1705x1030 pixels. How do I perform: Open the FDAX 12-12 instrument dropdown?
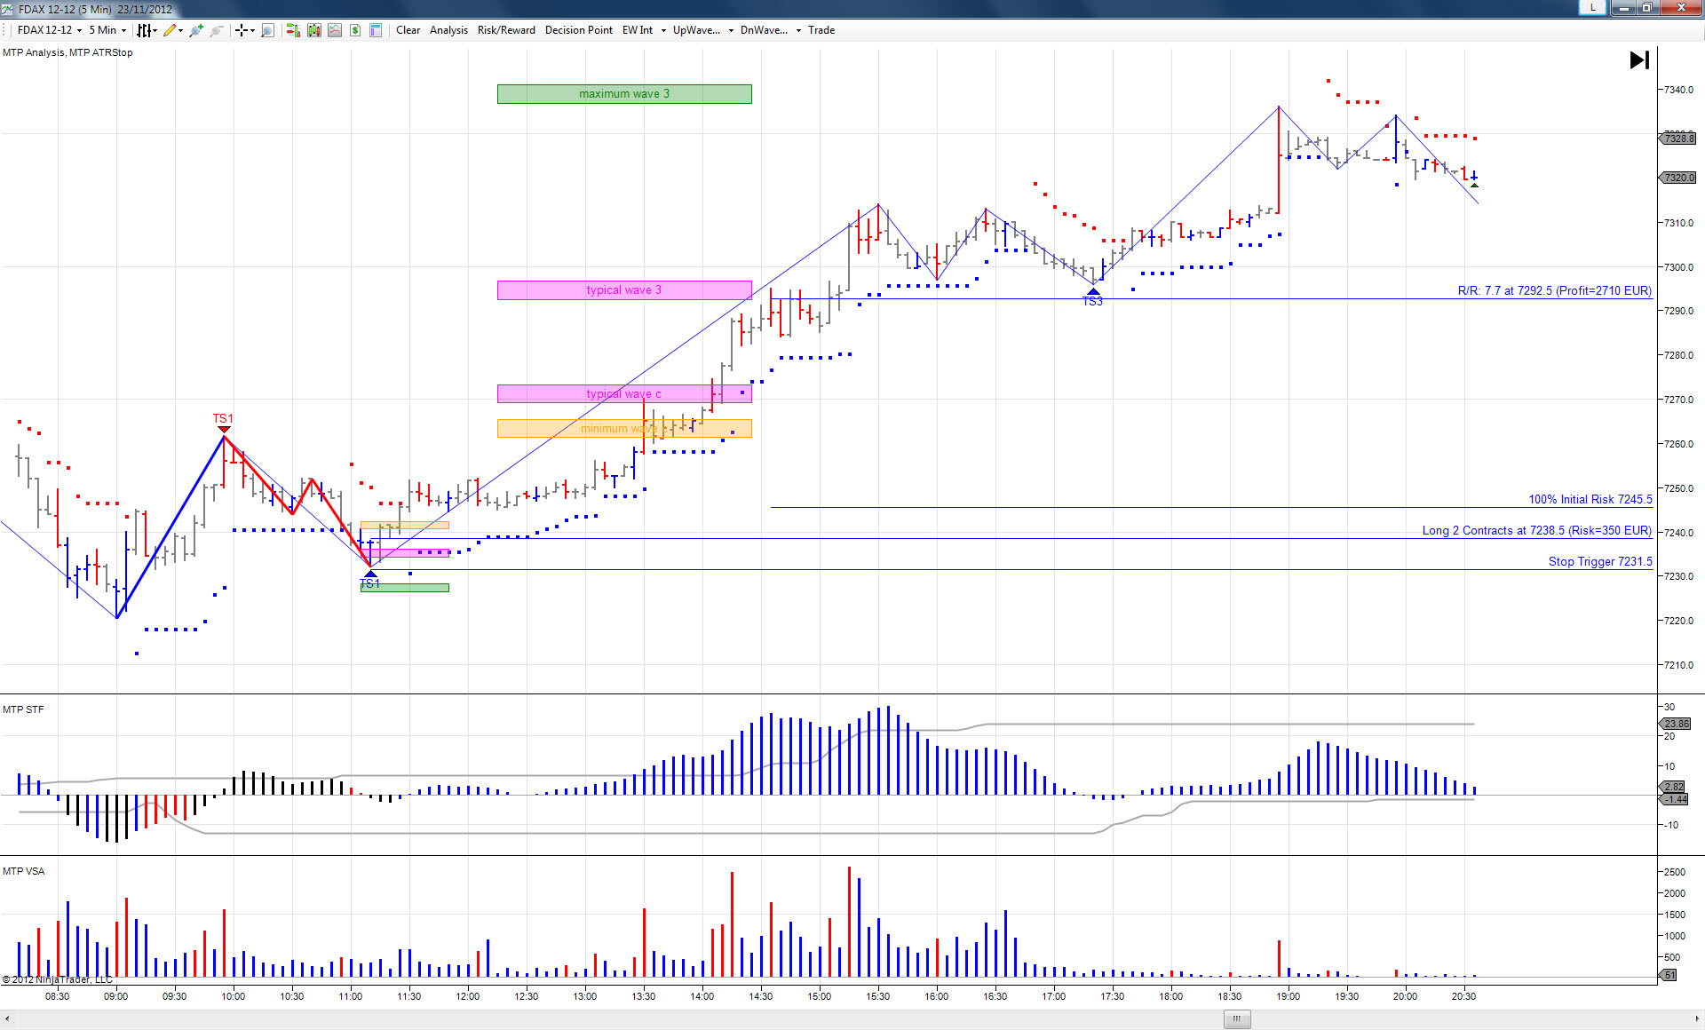(x=50, y=30)
